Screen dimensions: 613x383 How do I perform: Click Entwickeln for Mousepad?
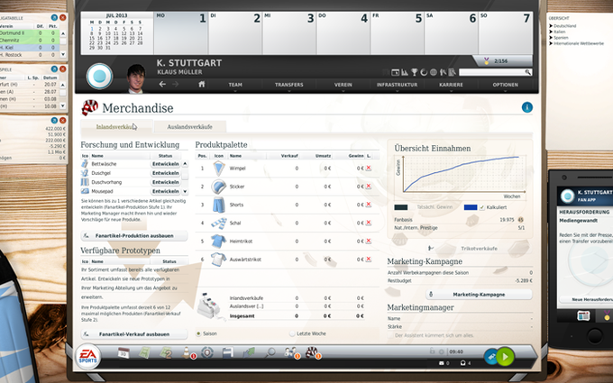tap(165, 191)
